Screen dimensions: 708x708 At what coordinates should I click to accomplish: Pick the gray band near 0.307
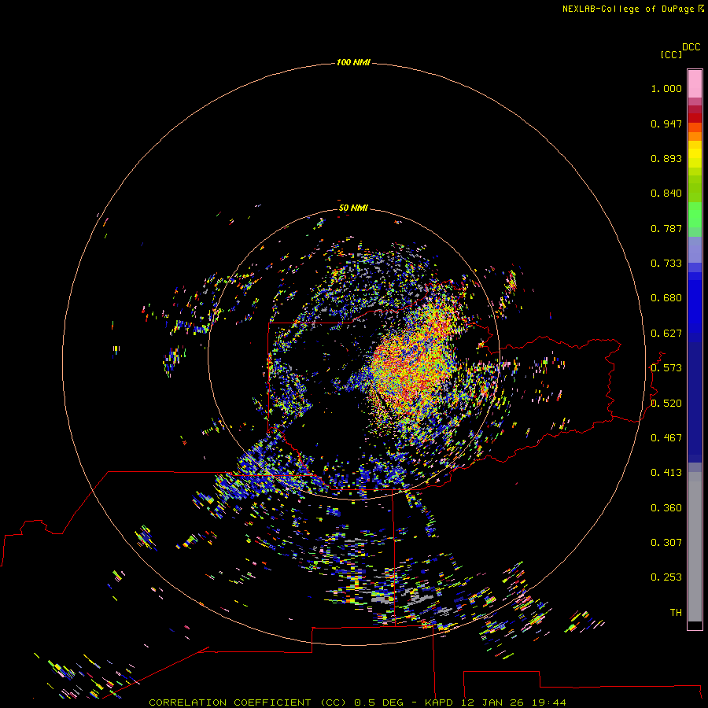(x=695, y=547)
